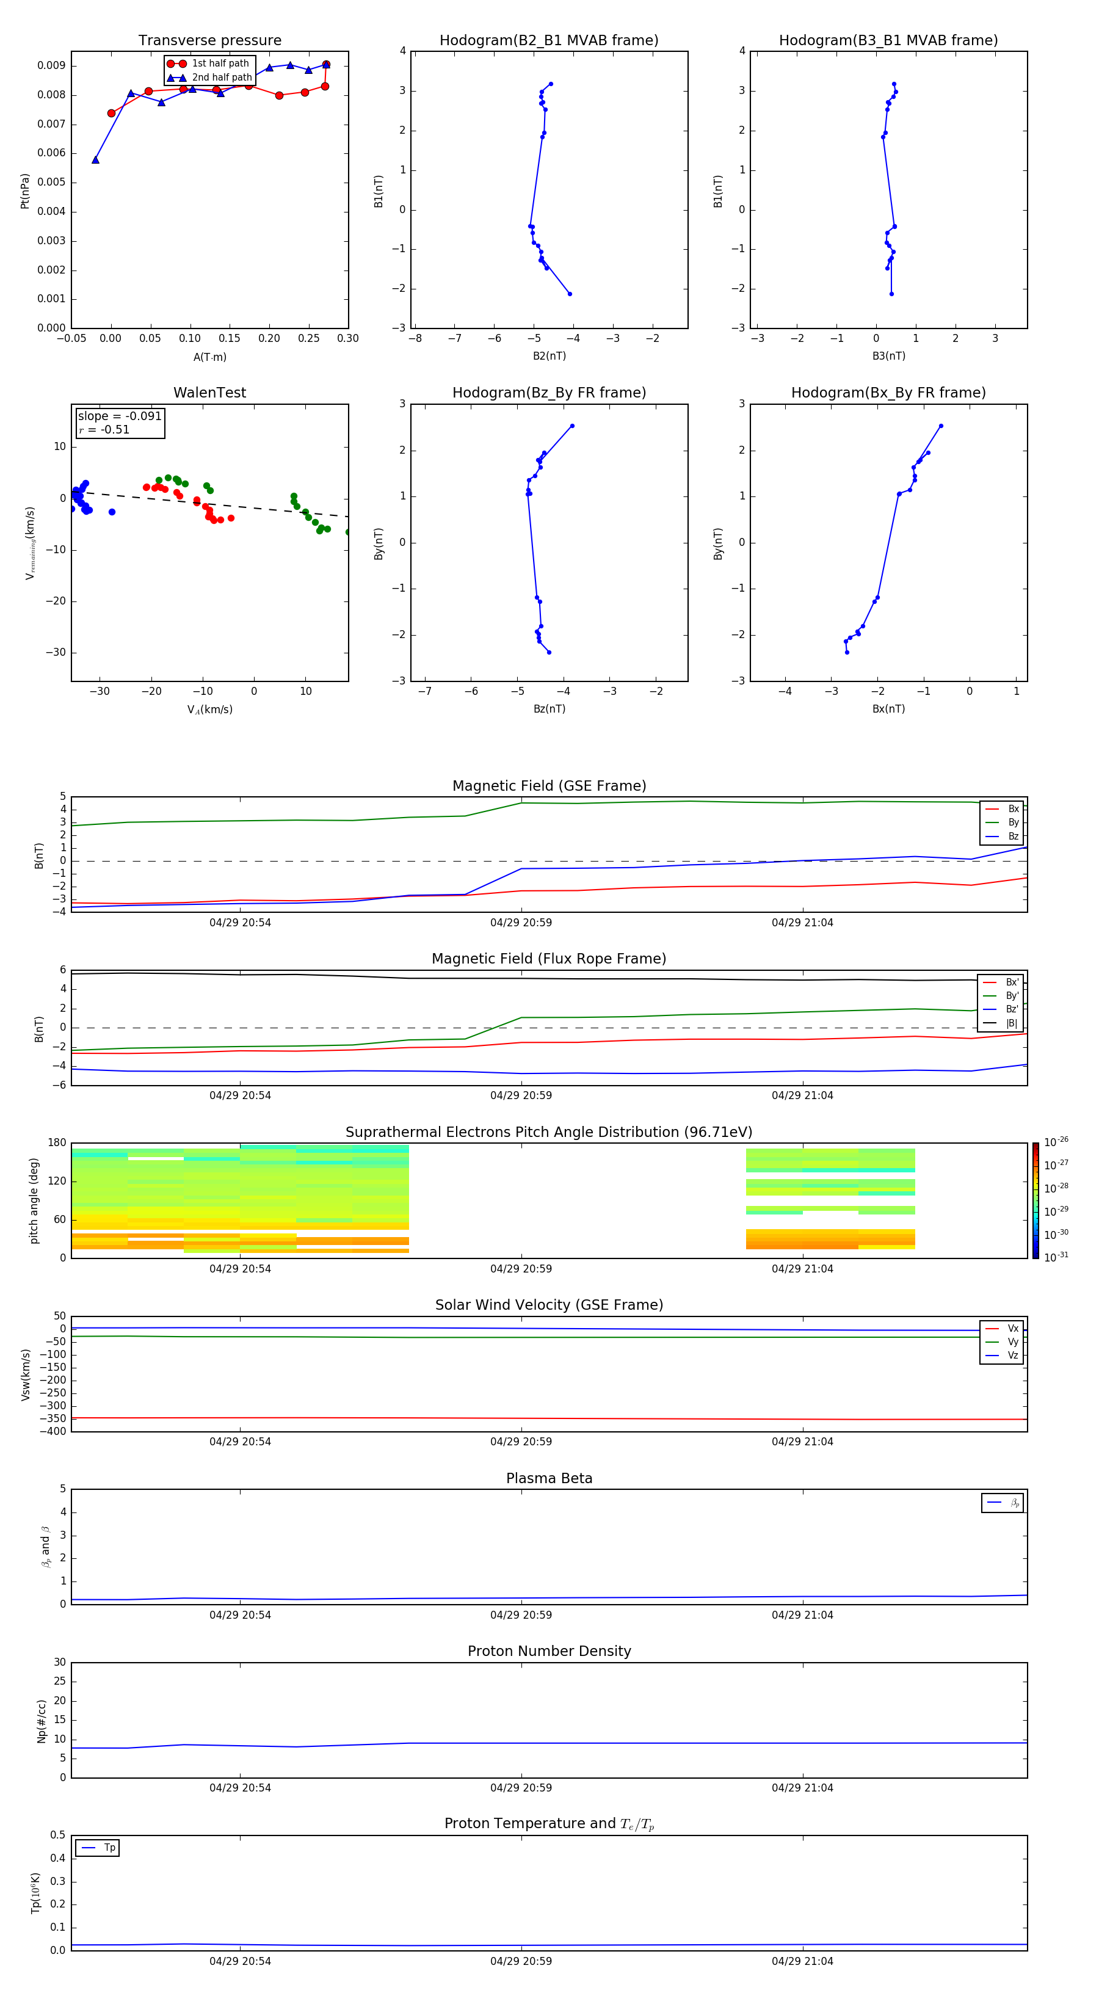Select the '1st half path' legend entry
The image size is (1099, 2015).
[x=208, y=64]
